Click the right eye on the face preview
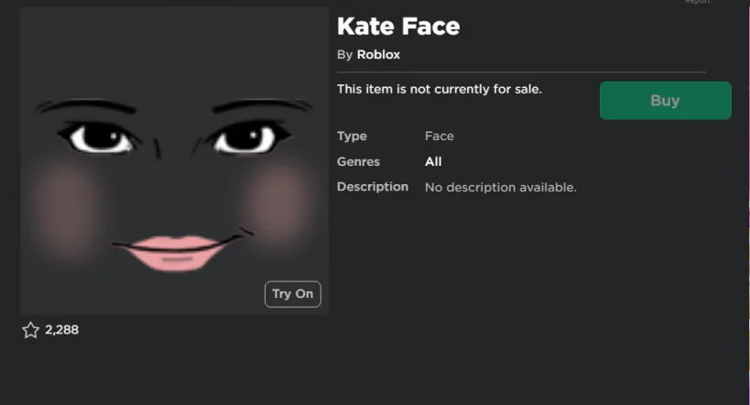 click(x=244, y=140)
